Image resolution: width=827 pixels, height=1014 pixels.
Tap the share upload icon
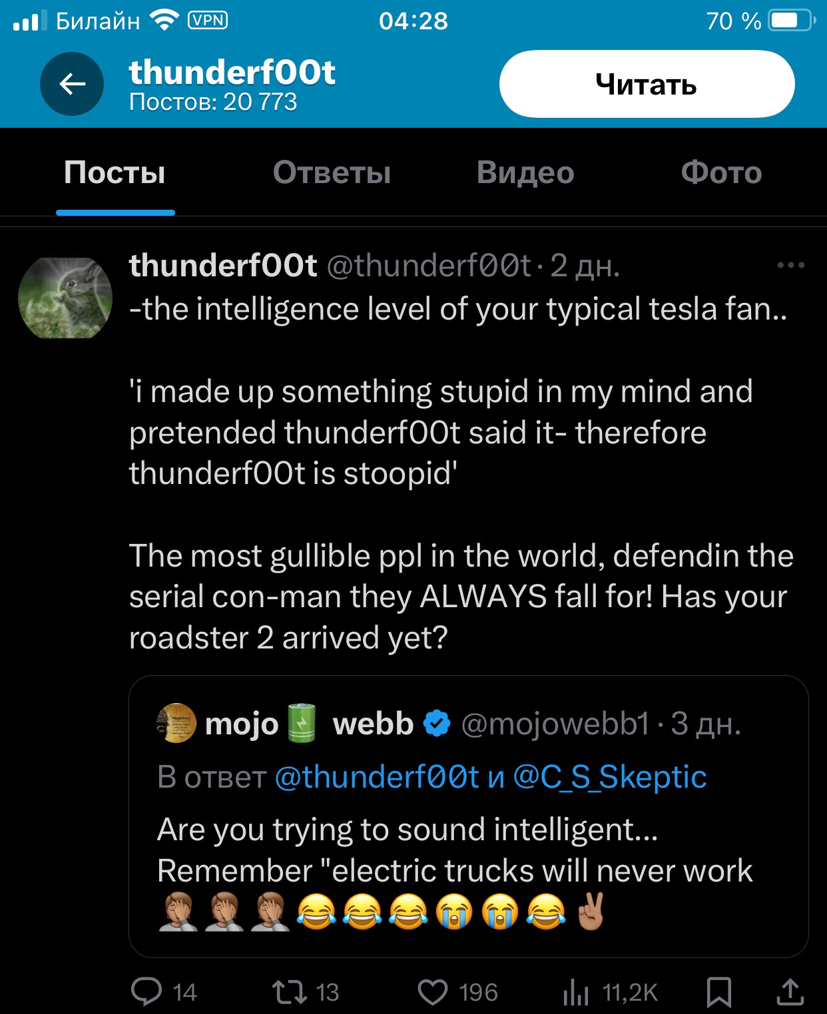(x=790, y=991)
